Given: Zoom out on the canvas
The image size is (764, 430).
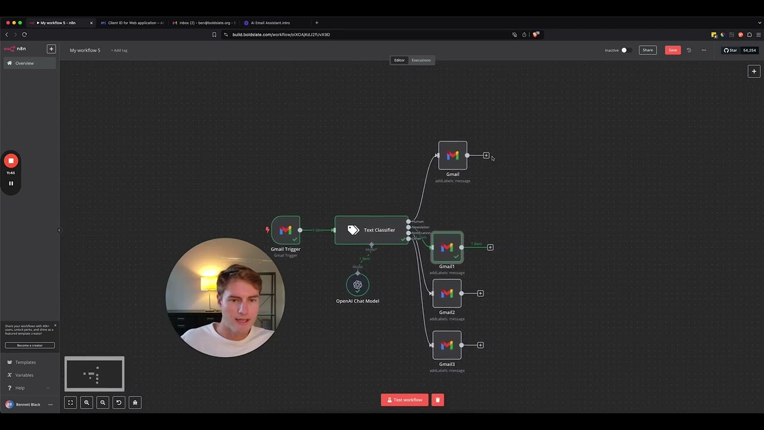Looking at the screenshot, I should (103, 403).
